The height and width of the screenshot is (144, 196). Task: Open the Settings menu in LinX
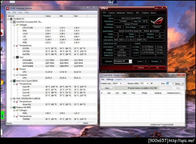pos(110,79)
